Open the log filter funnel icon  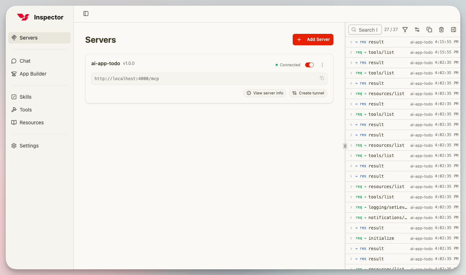pos(405,30)
